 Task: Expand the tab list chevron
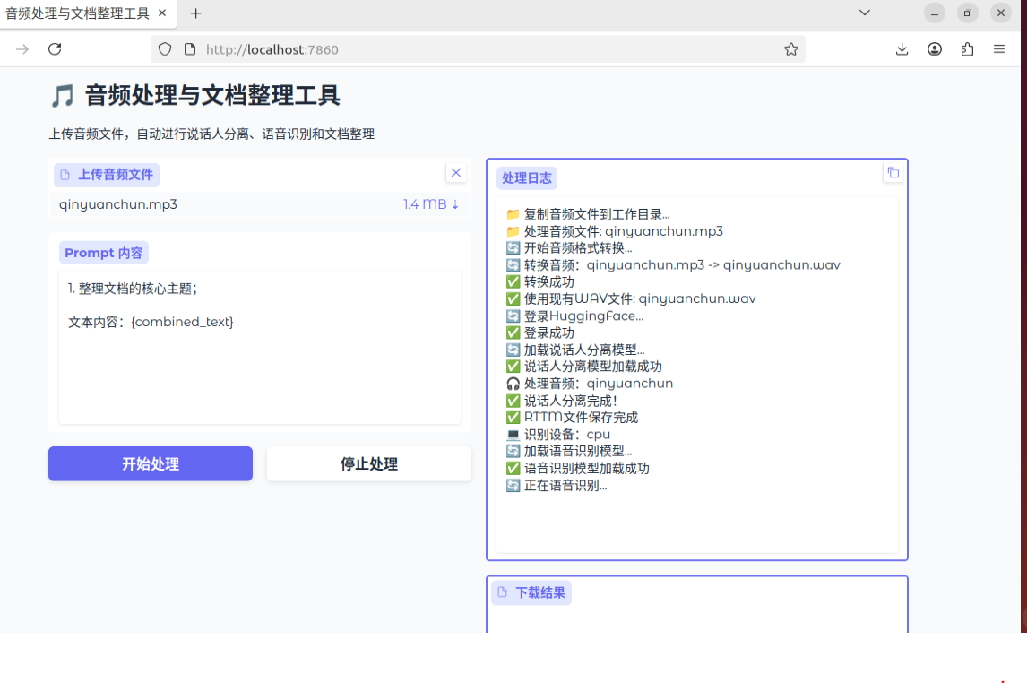(x=863, y=13)
